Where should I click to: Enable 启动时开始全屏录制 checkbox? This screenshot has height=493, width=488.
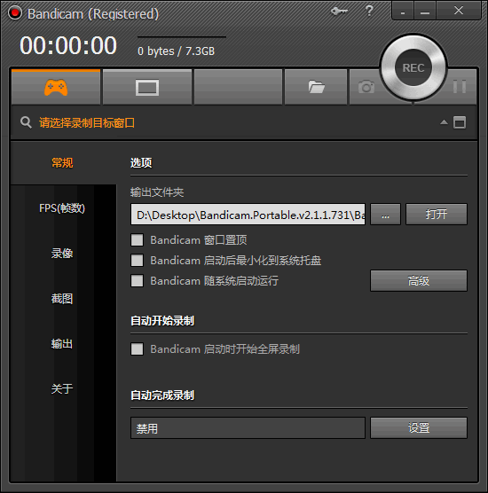[137, 349]
